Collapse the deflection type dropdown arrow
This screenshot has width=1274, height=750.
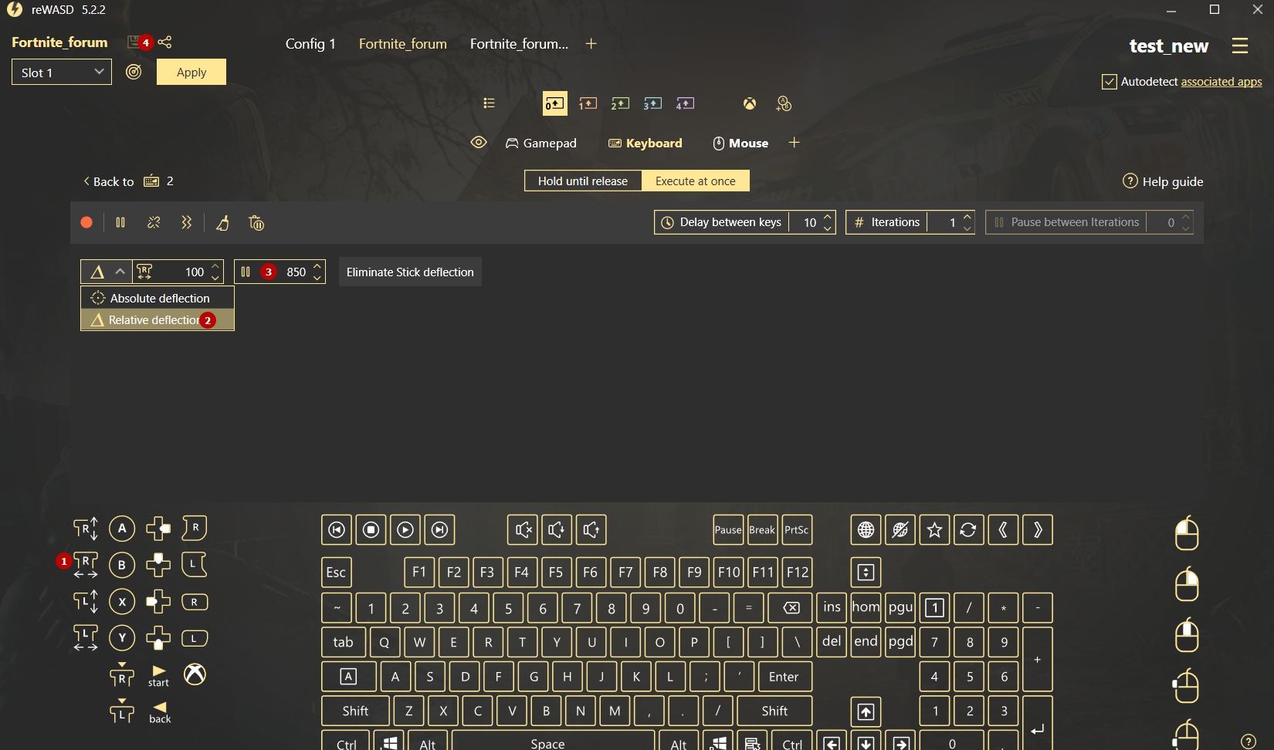tap(120, 272)
